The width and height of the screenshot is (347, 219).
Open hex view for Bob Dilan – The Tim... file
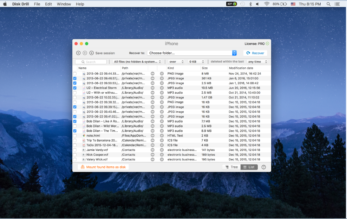pos(162,131)
